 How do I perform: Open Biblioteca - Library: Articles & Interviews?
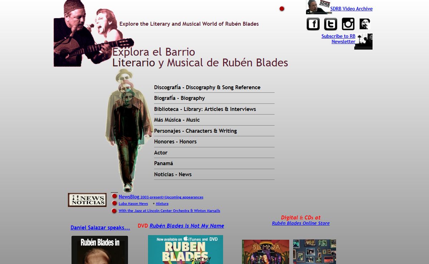tap(214, 109)
